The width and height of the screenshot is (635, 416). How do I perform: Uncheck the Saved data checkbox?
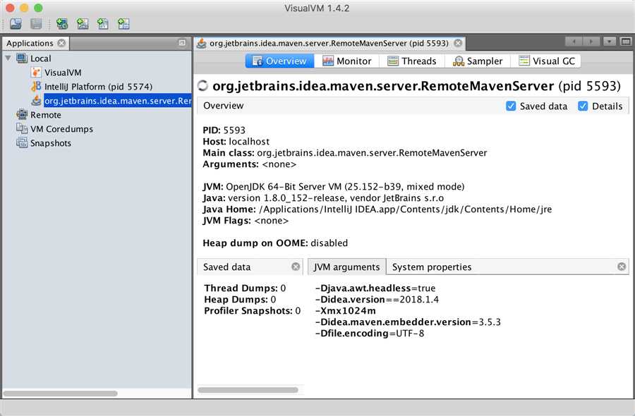[x=511, y=106]
